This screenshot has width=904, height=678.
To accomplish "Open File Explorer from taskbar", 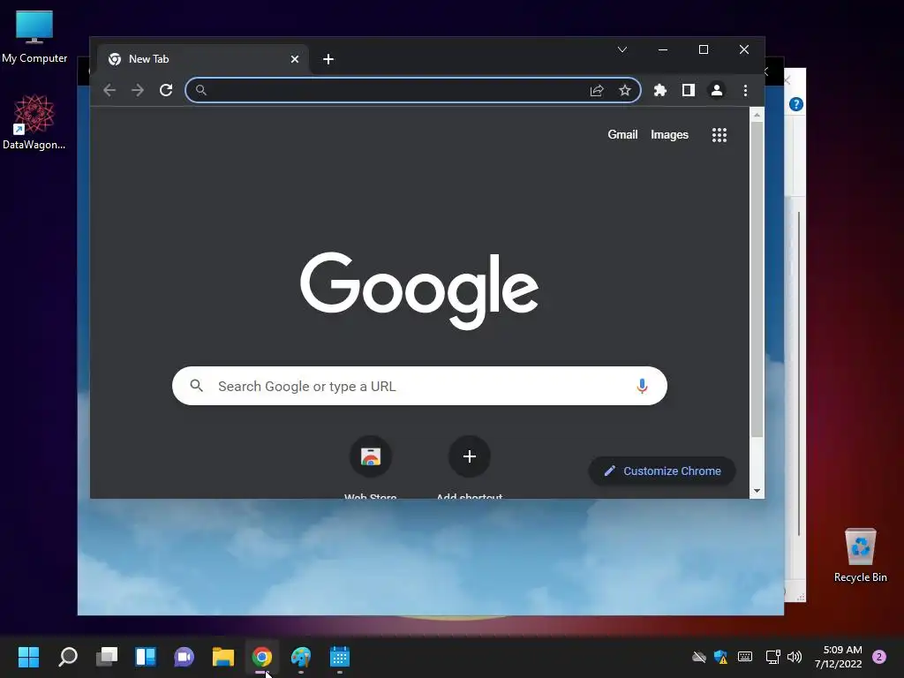I will point(222,657).
